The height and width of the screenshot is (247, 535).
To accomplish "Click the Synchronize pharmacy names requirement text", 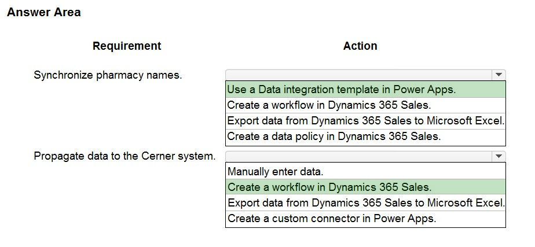I will point(108,75).
